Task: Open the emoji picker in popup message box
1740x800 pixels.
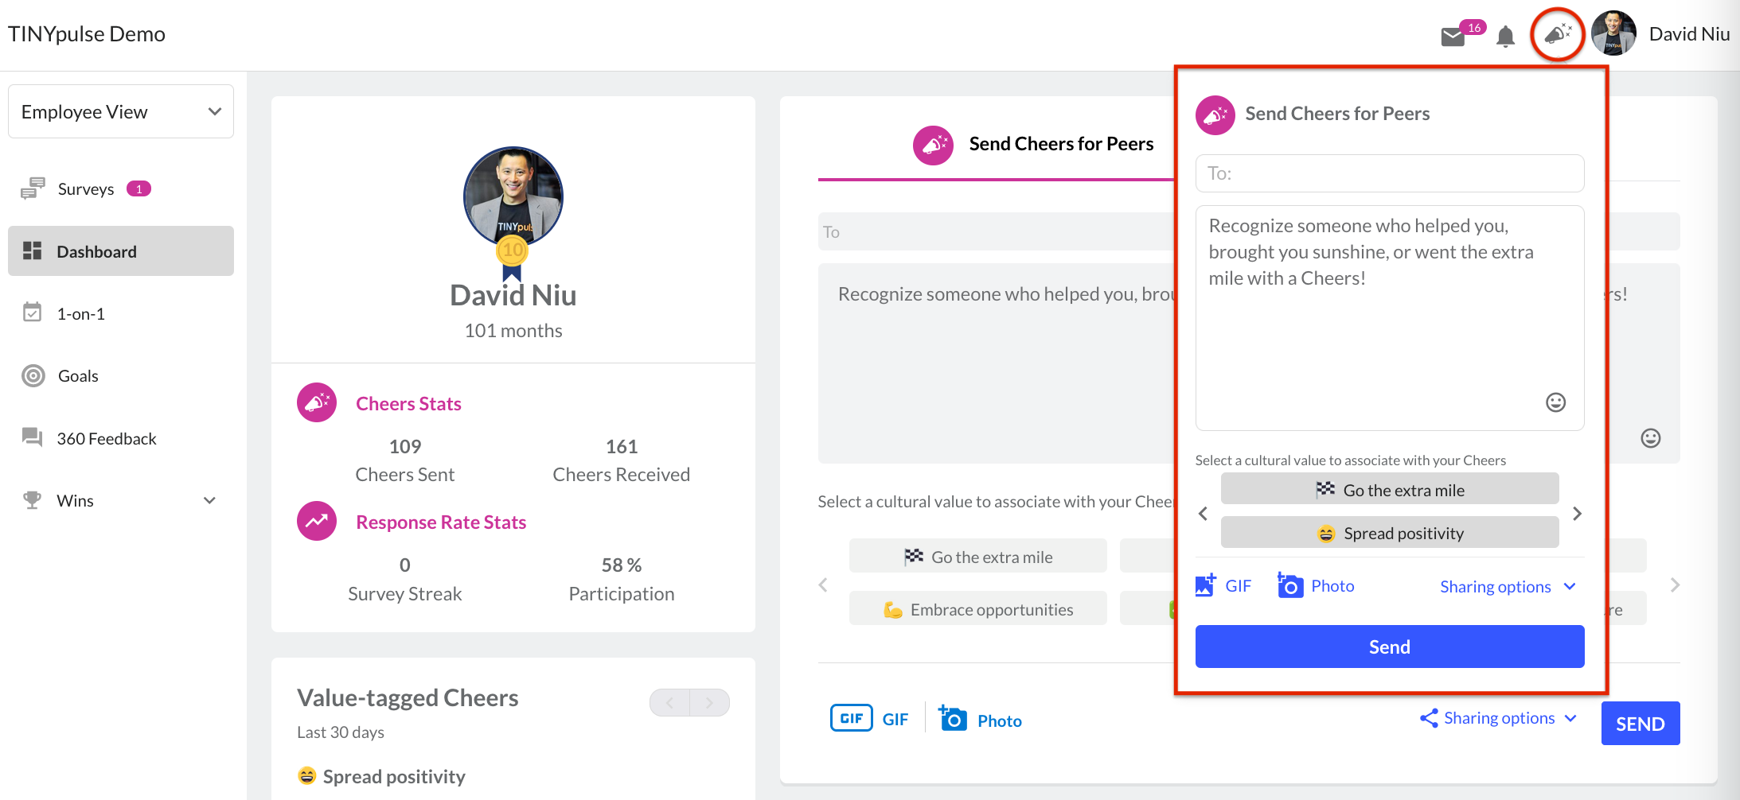Action: pyautogui.click(x=1555, y=402)
